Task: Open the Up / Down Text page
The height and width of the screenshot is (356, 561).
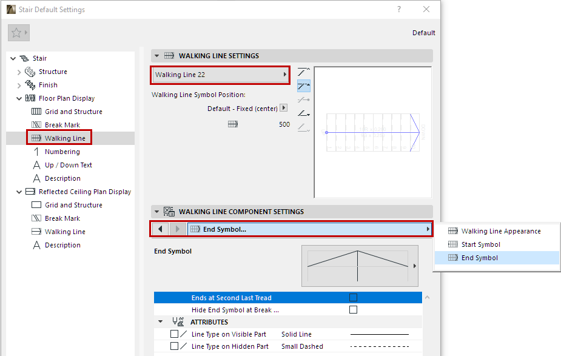Action: point(69,165)
